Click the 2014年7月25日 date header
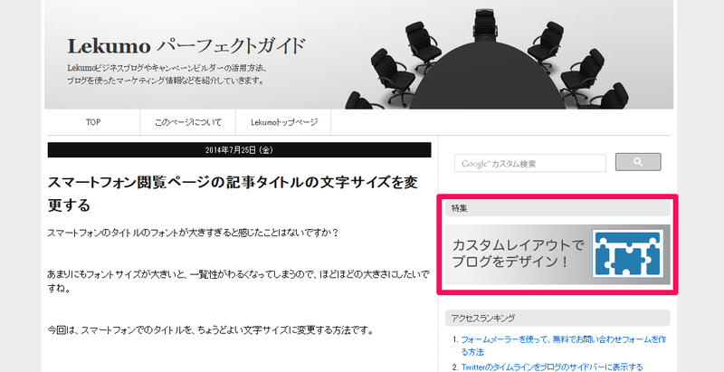Image resolution: width=724 pixels, height=372 pixels. pos(239,150)
